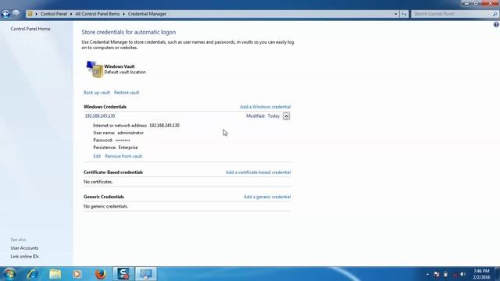500x281 pixels.
Task: Launch Firefox from the taskbar
Action: pyautogui.click(x=101, y=274)
